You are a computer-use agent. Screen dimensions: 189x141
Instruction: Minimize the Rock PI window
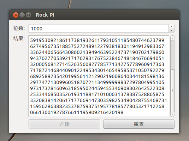[x=22, y=15]
